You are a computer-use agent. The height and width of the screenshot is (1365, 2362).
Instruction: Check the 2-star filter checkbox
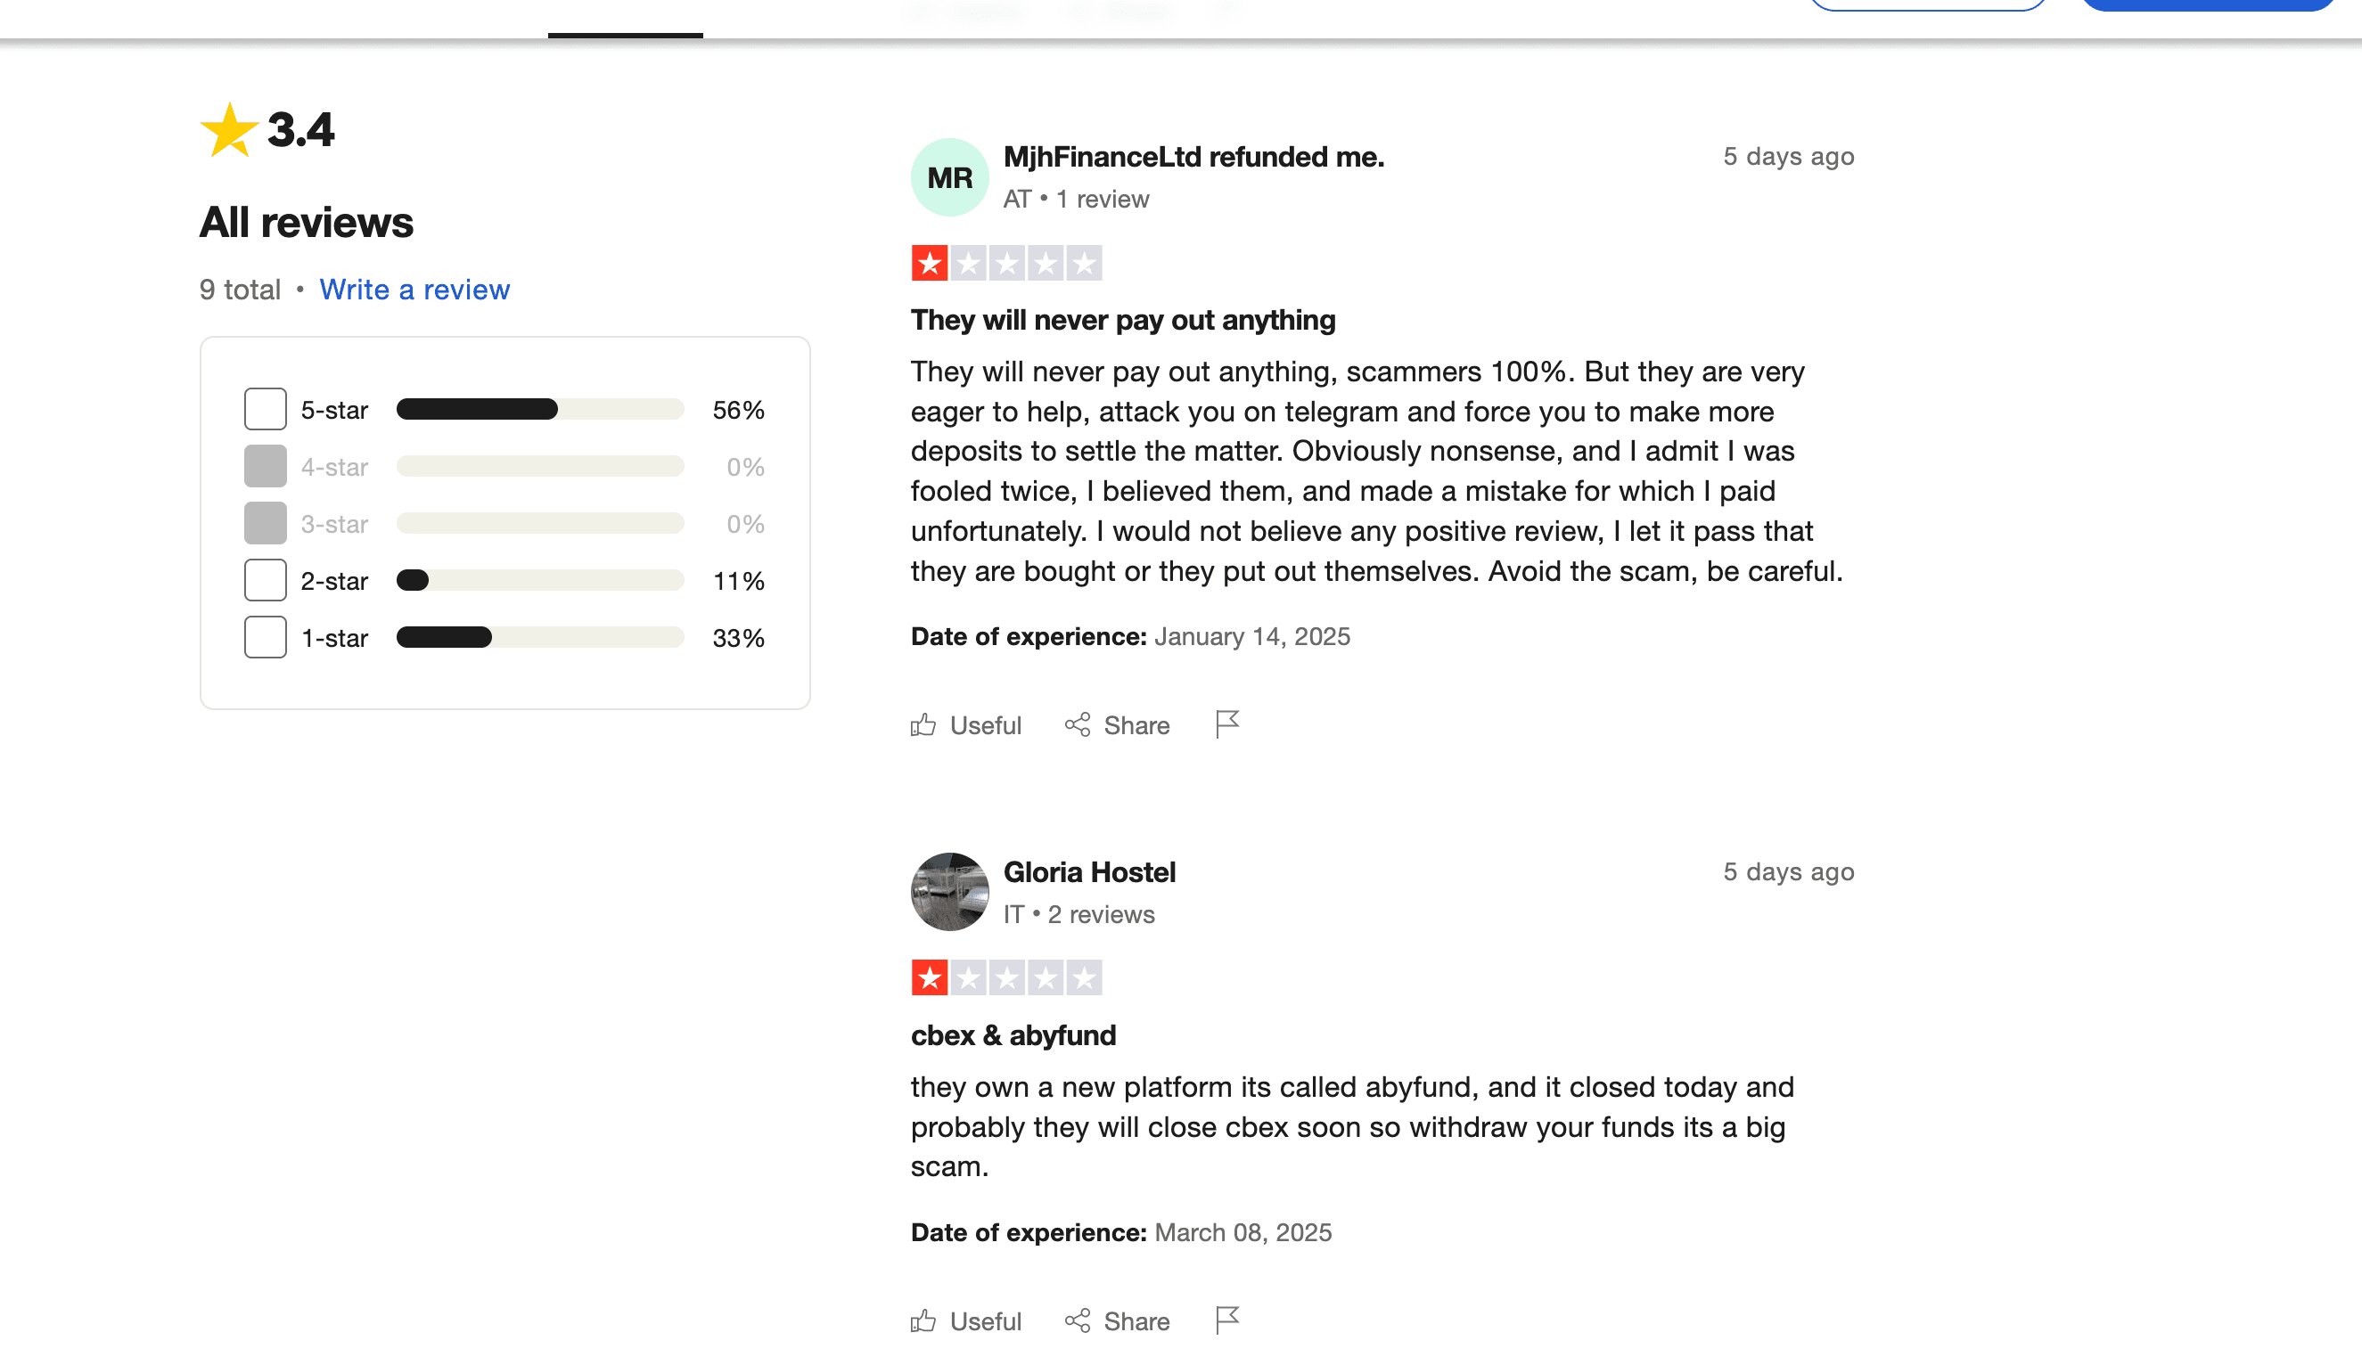(x=265, y=580)
